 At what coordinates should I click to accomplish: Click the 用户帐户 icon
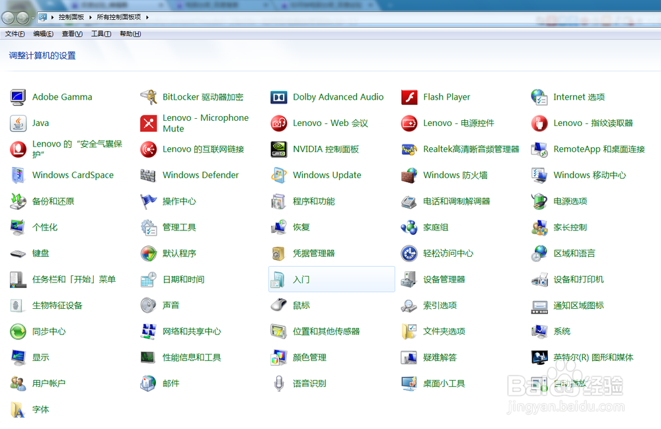(18, 383)
